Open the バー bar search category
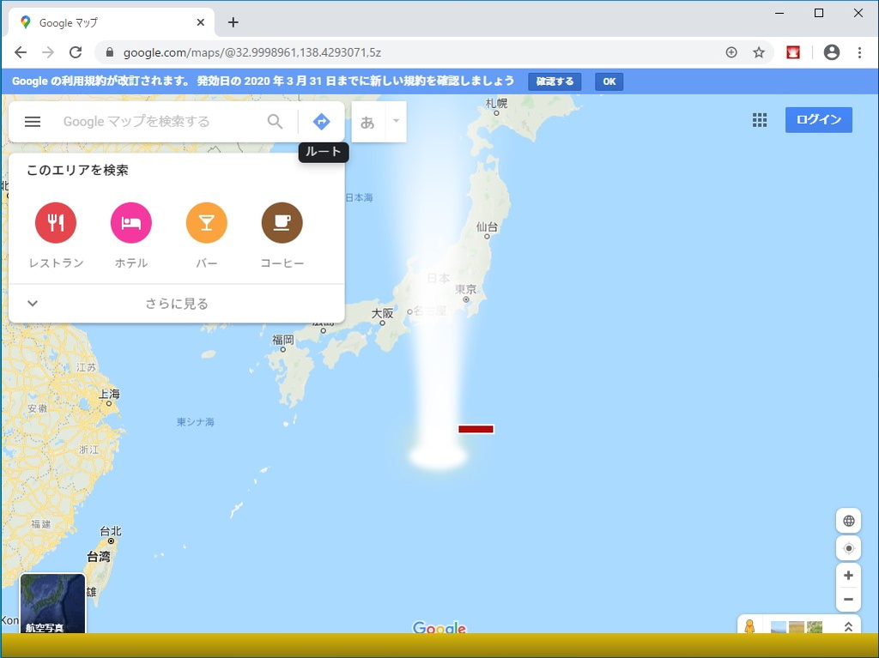This screenshot has height=658, width=879. 206,224
